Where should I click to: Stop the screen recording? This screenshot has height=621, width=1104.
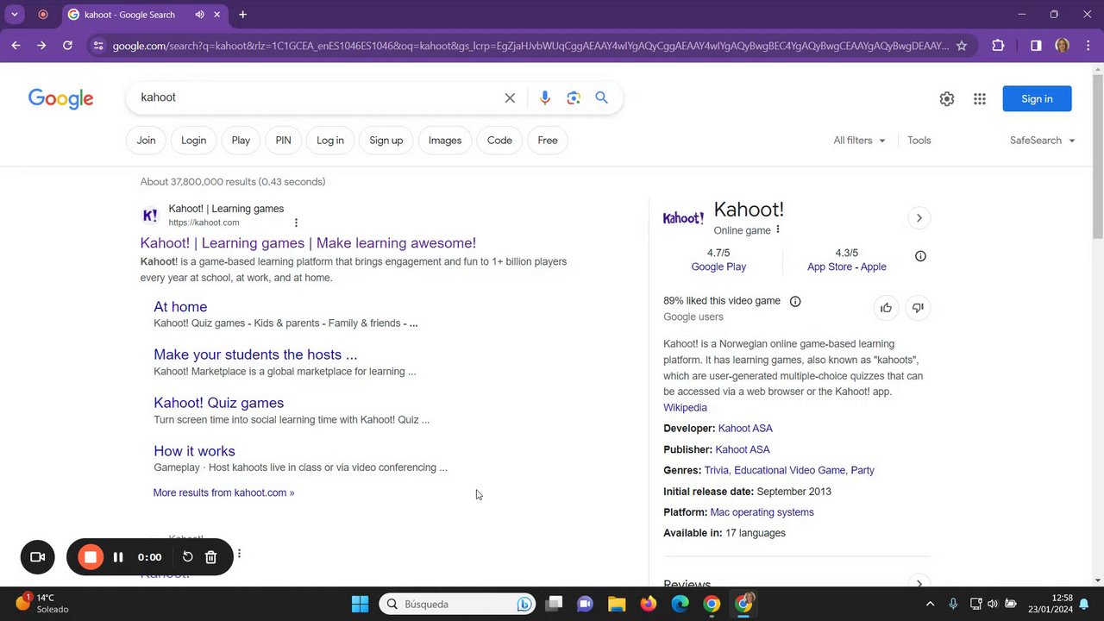click(91, 557)
